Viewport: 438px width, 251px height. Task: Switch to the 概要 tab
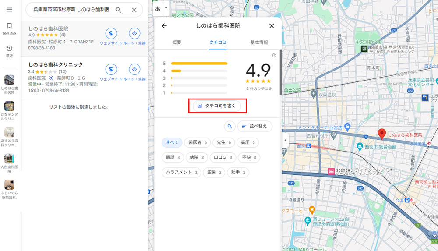click(177, 42)
